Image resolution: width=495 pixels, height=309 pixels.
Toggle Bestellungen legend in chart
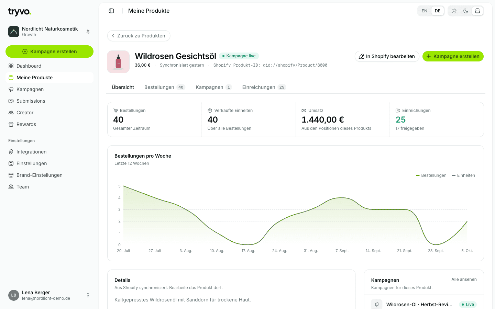pyautogui.click(x=431, y=175)
